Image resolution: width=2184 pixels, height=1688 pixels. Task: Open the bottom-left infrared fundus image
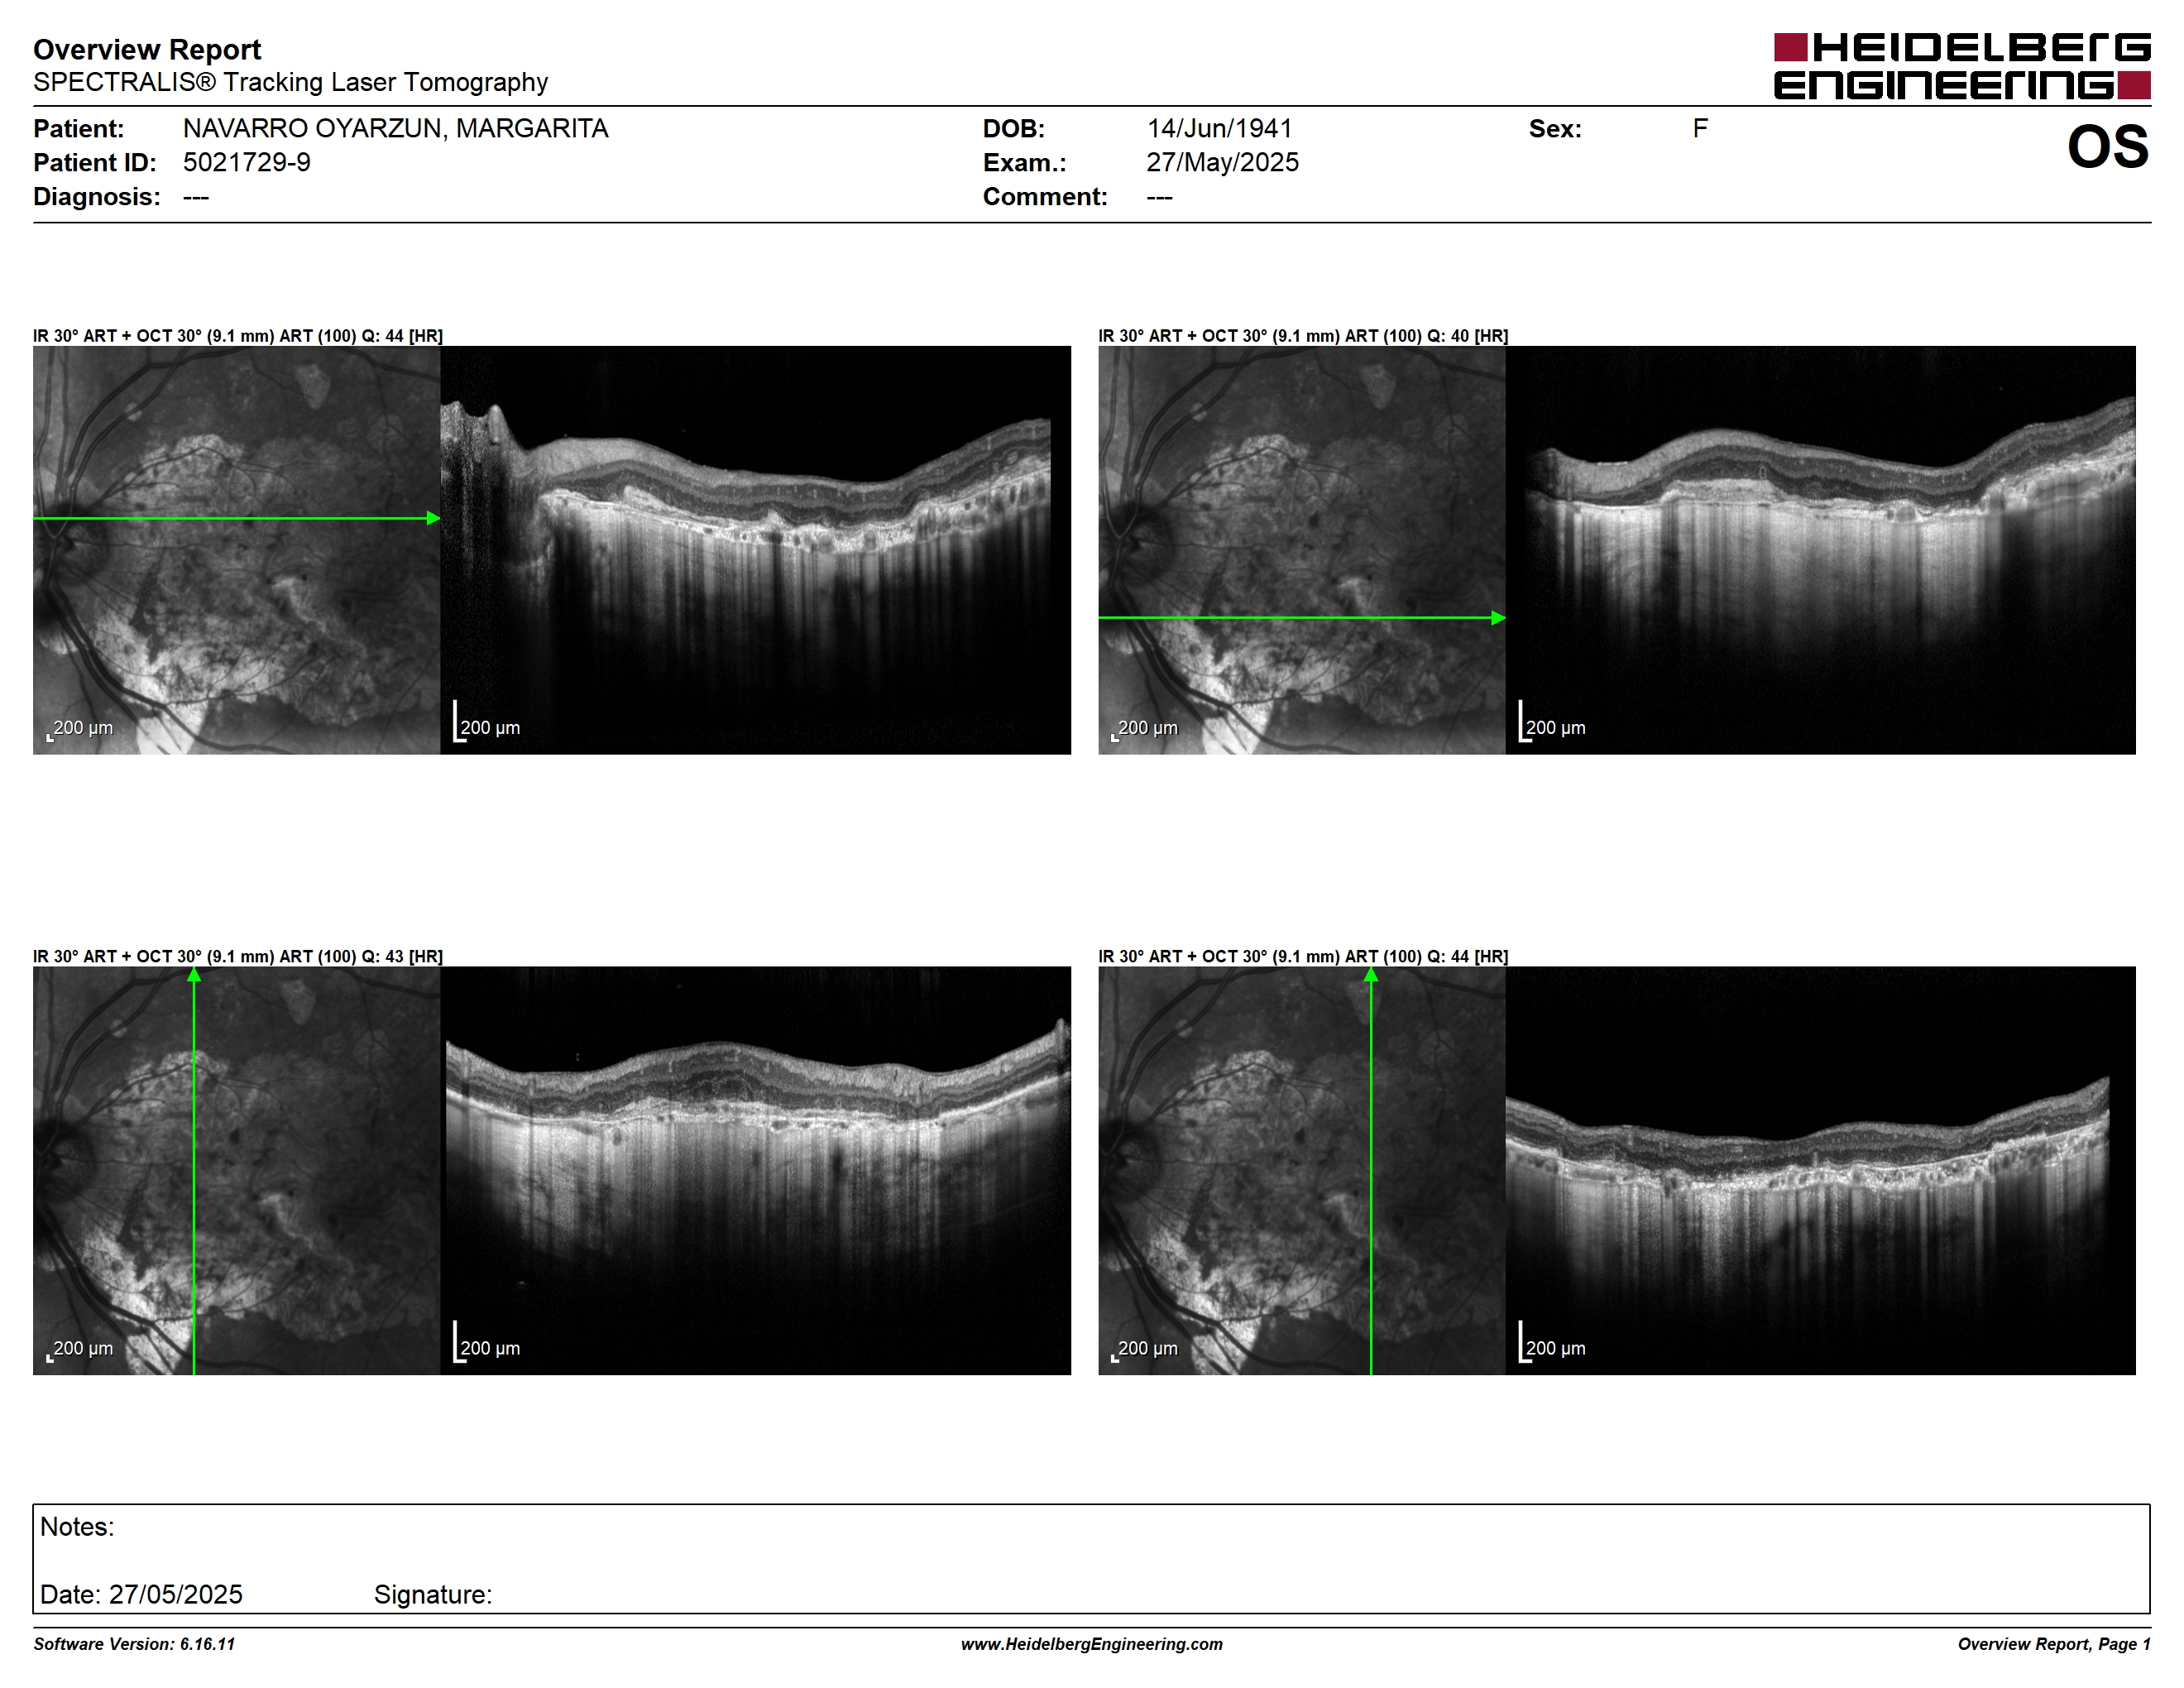coord(237,1171)
